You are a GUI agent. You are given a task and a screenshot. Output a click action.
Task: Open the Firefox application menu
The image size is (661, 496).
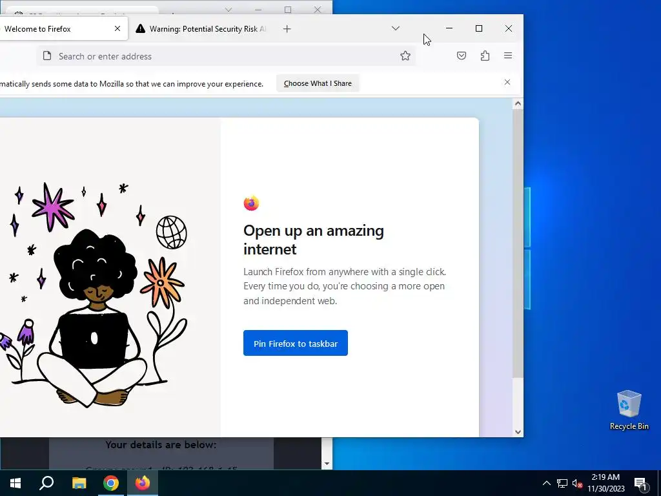508,56
